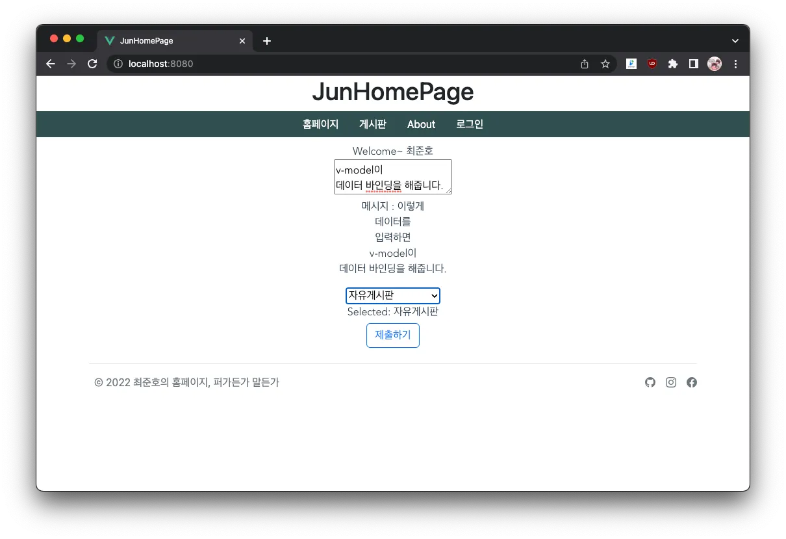Bookmark this page with the star icon
This screenshot has width=786, height=539.
pyautogui.click(x=605, y=64)
